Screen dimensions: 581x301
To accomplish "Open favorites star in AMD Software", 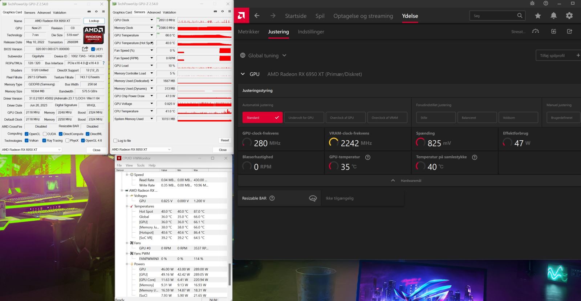I will pyautogui.click(x=538, y=16).
